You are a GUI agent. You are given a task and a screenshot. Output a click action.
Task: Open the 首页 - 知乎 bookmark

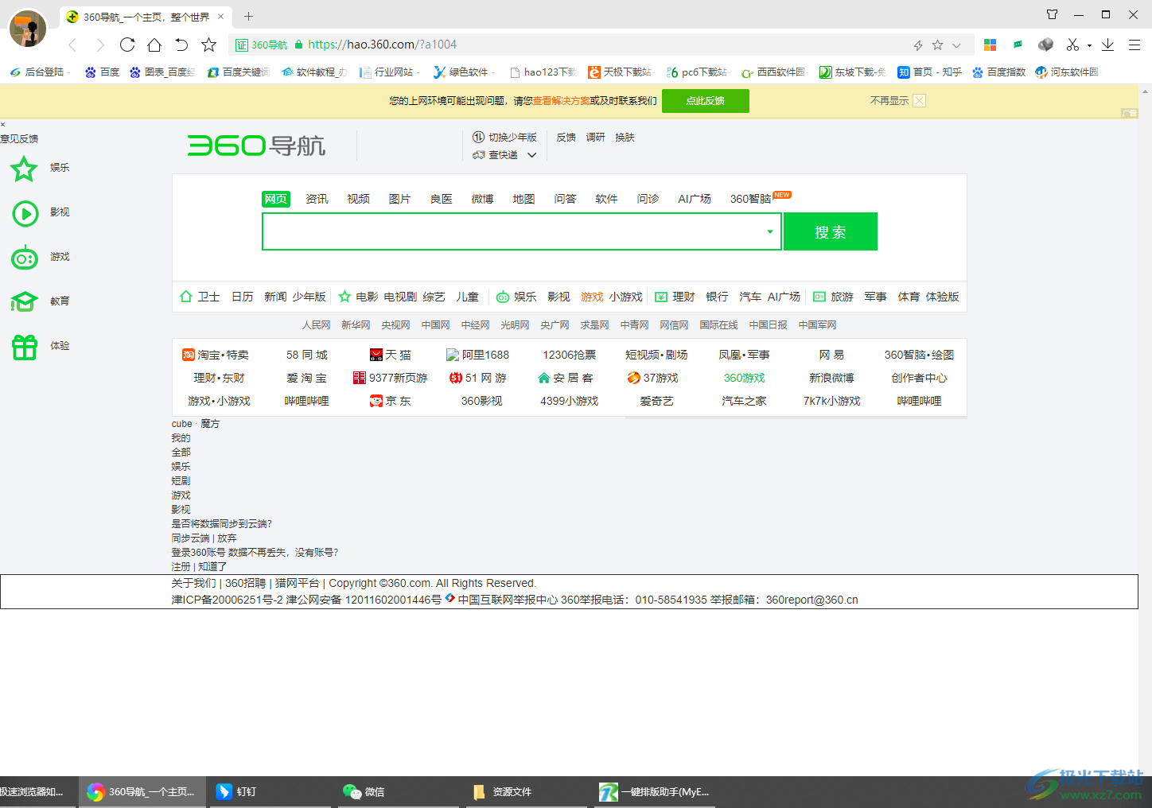(929, 72)
